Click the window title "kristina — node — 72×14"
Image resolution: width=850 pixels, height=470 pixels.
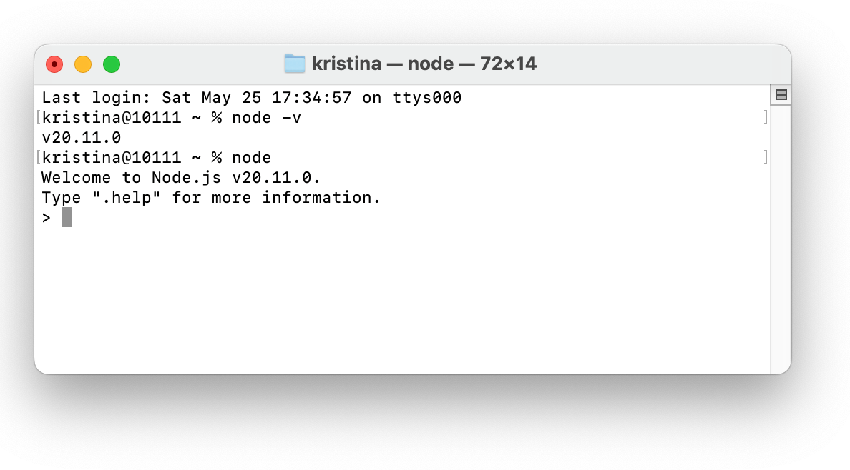424,64
